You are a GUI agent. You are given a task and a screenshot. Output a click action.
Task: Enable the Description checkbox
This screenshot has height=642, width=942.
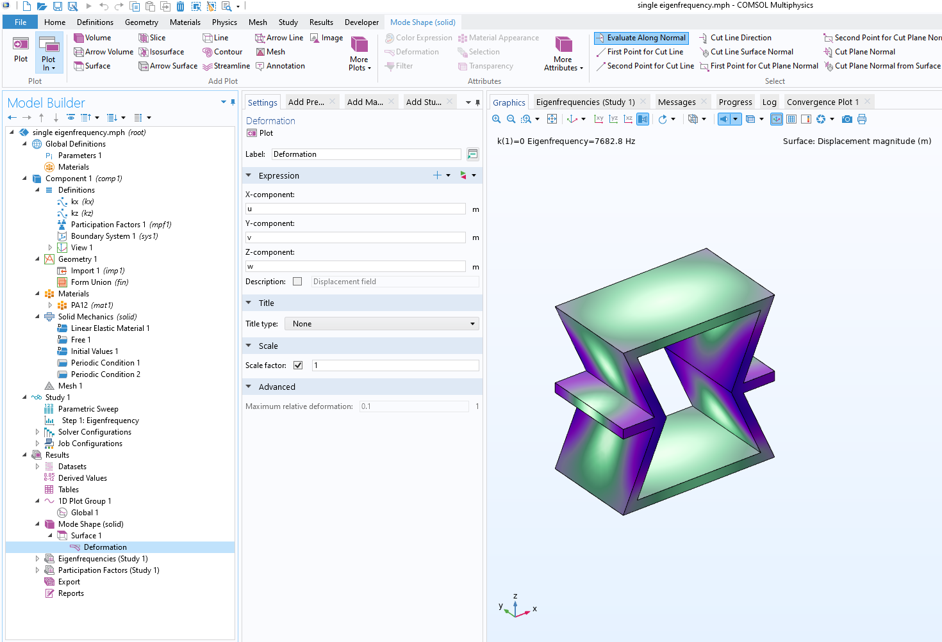297,282
